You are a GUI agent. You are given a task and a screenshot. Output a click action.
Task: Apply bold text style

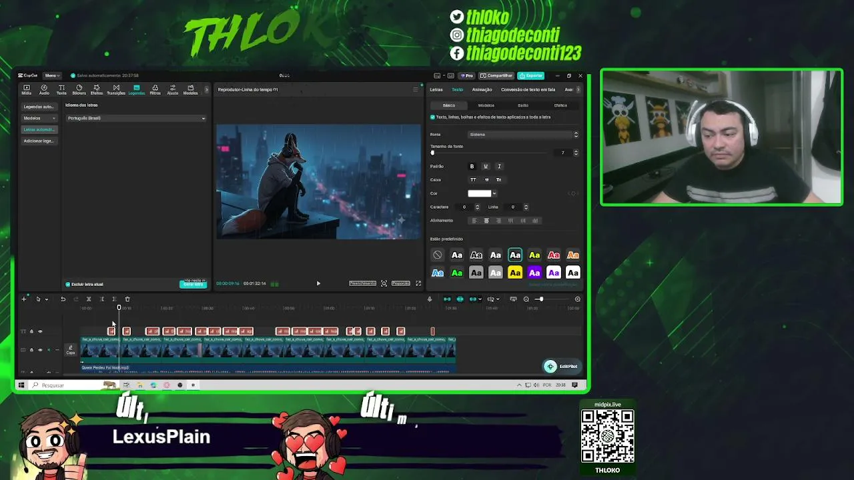click(472, 167)
